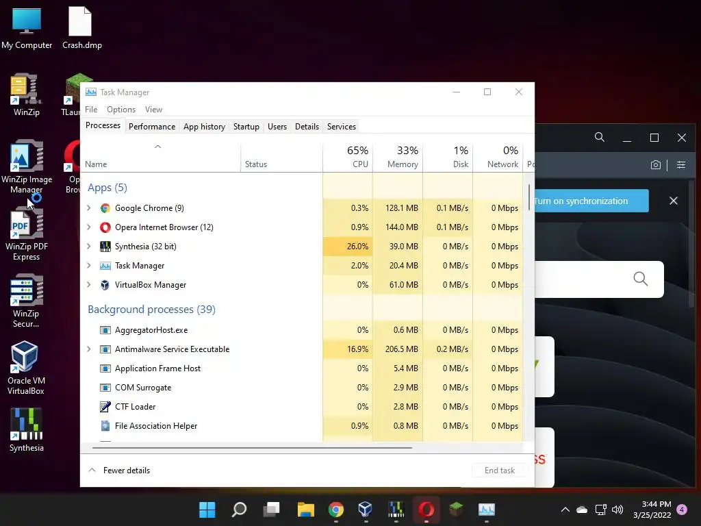Select WinZip Image Manager desktop icon

(x=27, y=166)
